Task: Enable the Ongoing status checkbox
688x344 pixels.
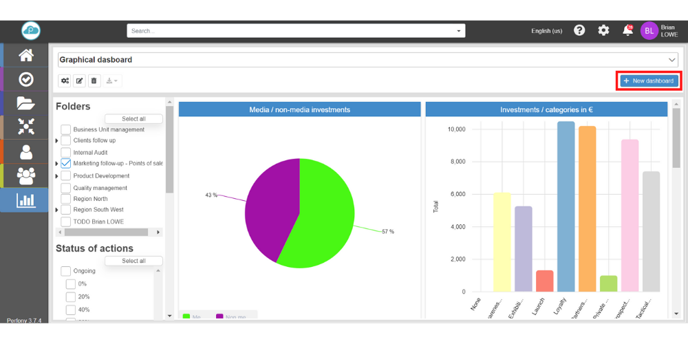Action: (66, 271)
